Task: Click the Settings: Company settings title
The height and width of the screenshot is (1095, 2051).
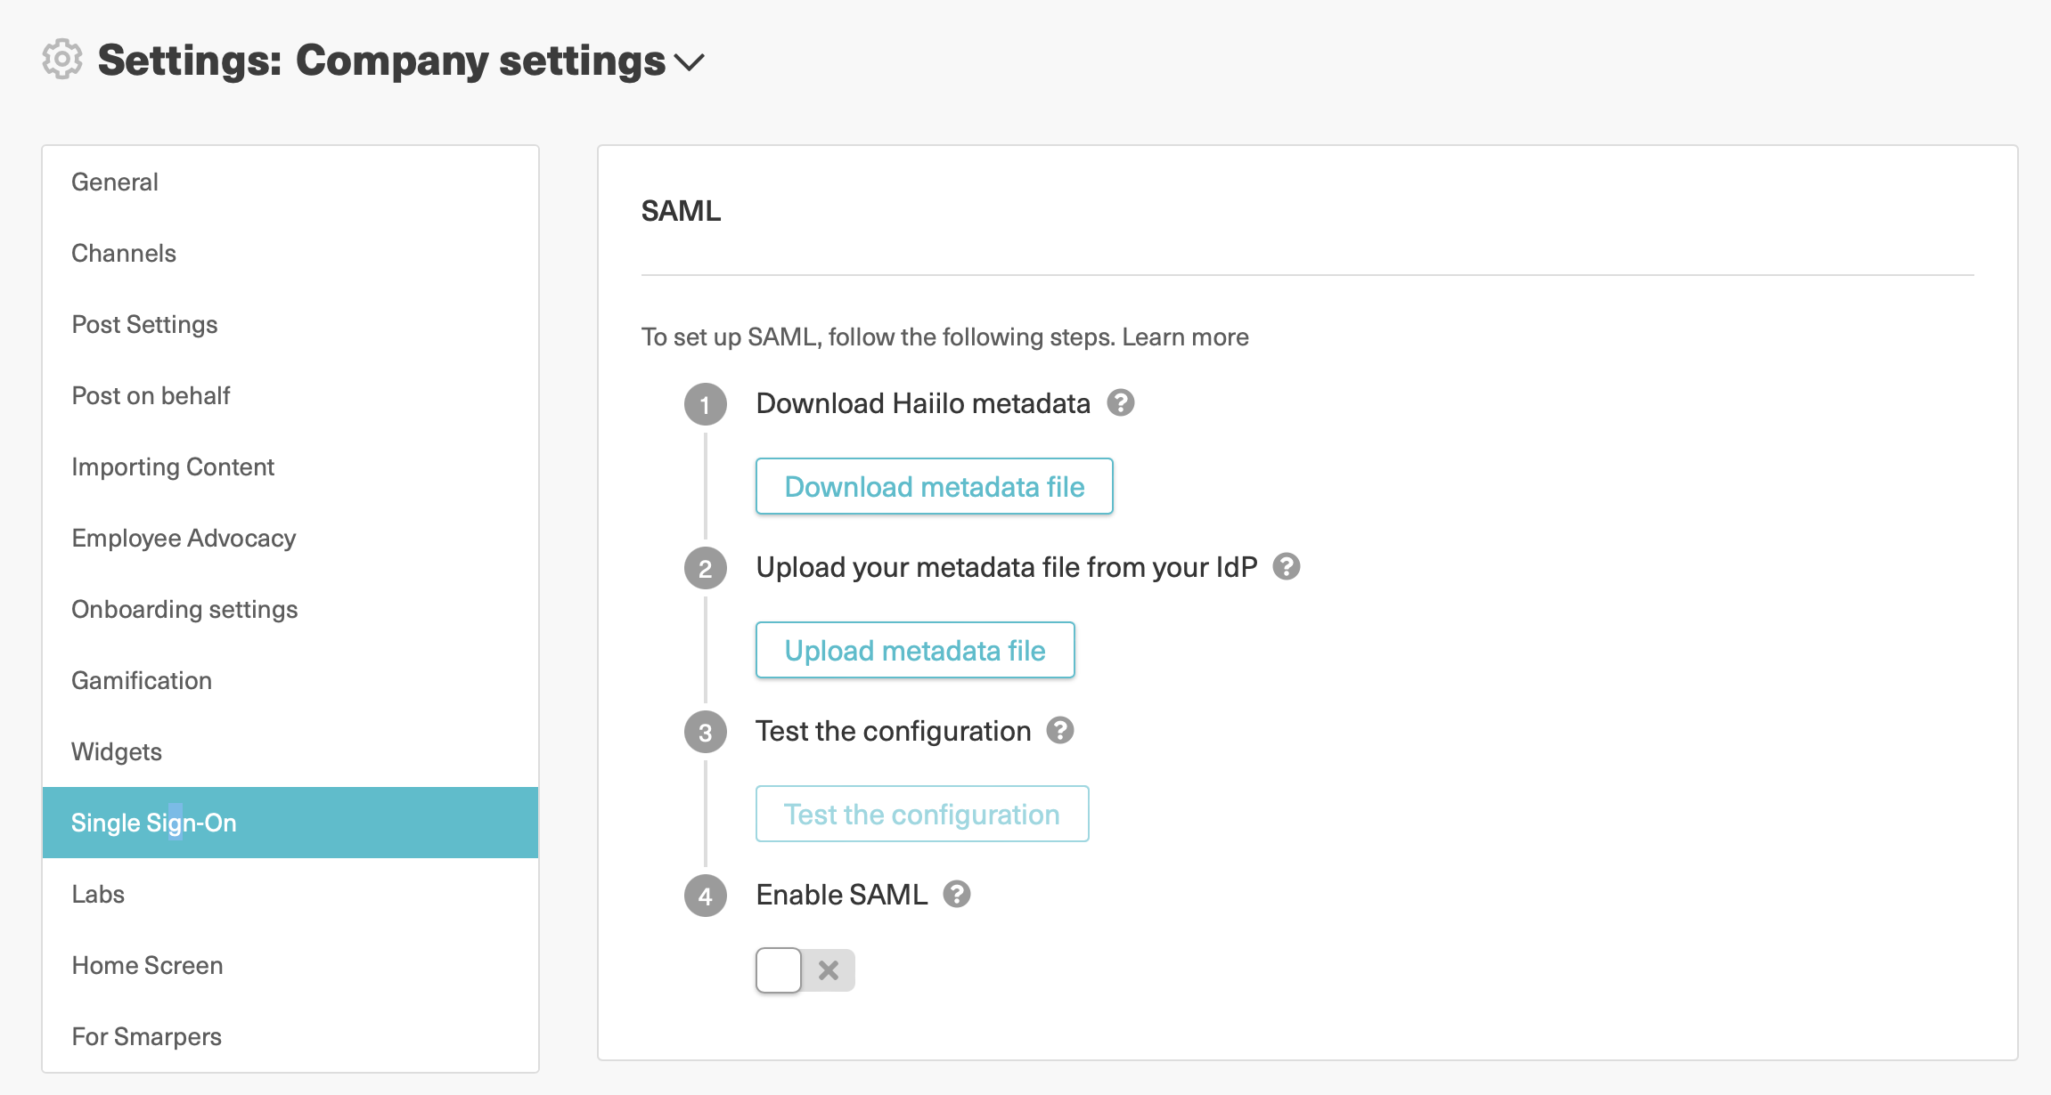Action: coord(381,61)
